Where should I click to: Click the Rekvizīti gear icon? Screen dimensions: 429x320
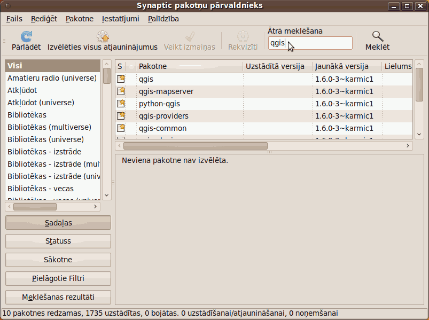[243, 36]
